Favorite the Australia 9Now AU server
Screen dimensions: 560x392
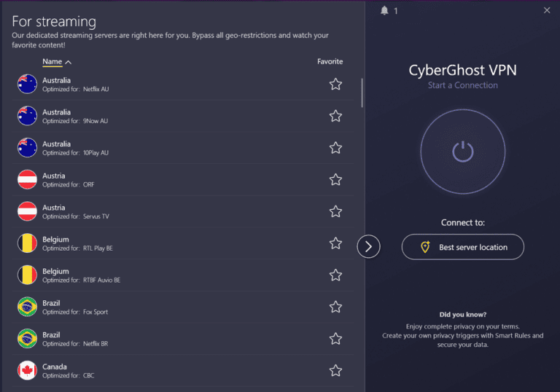pos(335,116)
